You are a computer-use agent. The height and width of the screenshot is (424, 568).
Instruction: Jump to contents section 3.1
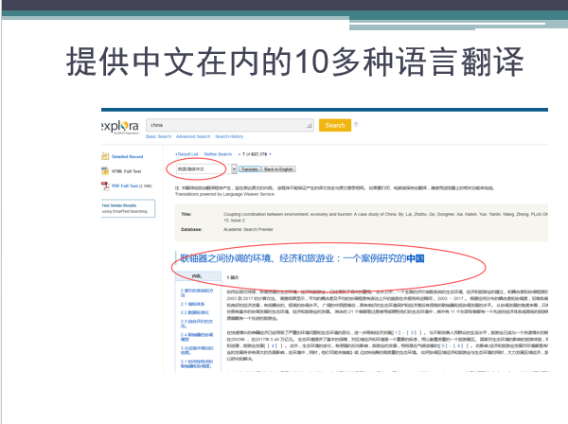click(x=197, y=363)
